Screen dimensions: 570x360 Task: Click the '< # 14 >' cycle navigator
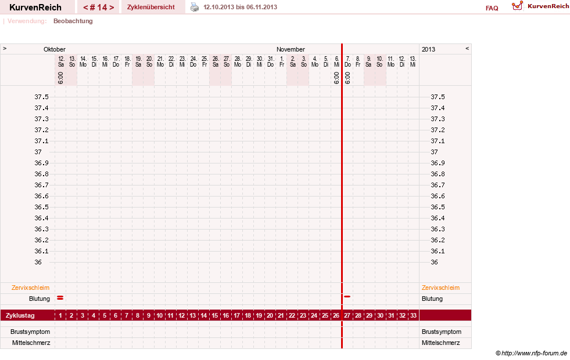99,8
